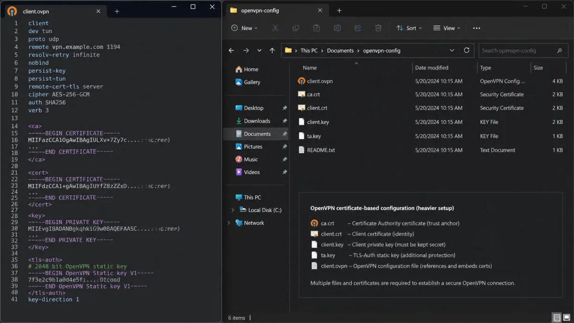574x323 pixels.
Task: Open recent locations chevron dropdown
Action: tap(259, 50)
